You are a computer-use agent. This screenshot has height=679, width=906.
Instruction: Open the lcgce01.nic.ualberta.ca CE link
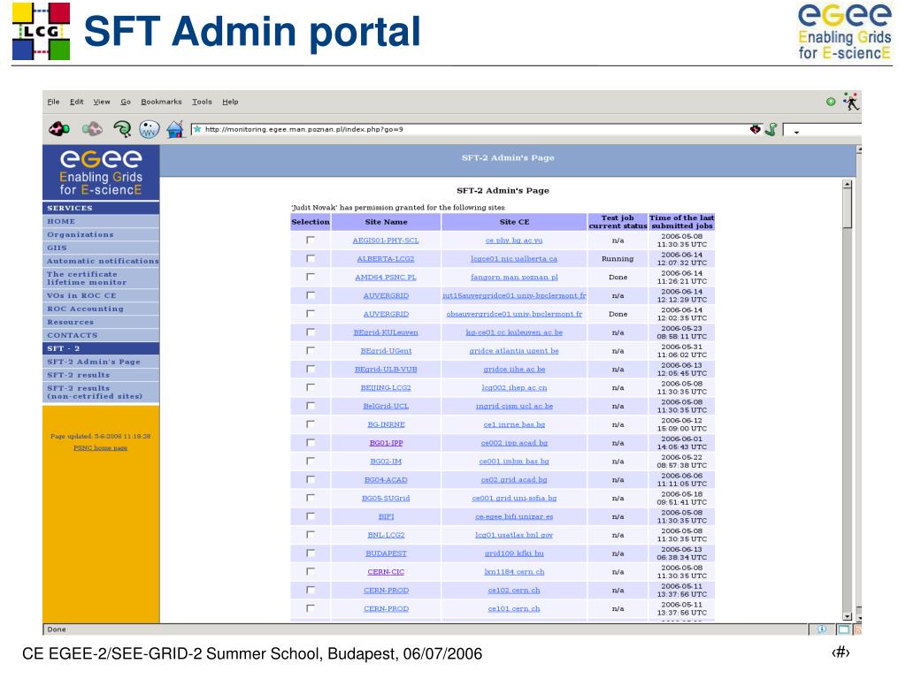pyautogui.click(x=514, y=259)
